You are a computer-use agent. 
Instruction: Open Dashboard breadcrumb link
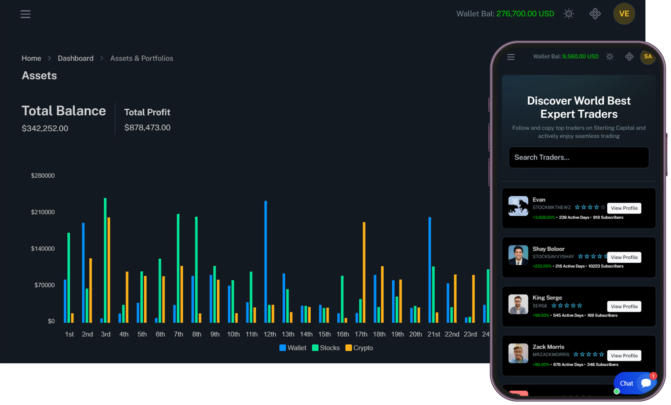click(x=76, y=58)
